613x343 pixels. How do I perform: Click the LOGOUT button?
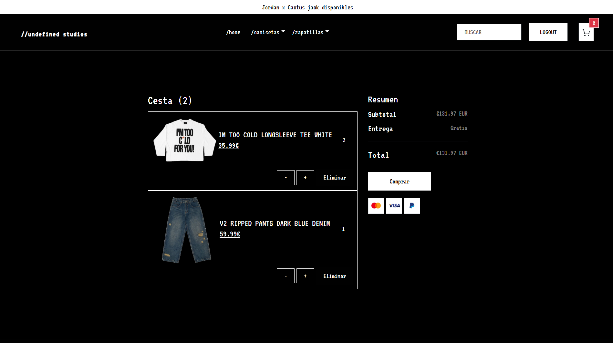coord(548,32)
